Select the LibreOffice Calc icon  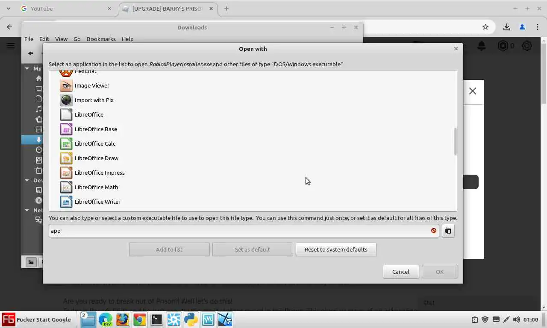[x=66, y=143]
